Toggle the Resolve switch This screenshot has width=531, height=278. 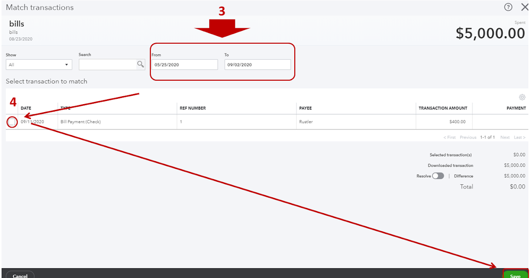(x=438, y=176)
